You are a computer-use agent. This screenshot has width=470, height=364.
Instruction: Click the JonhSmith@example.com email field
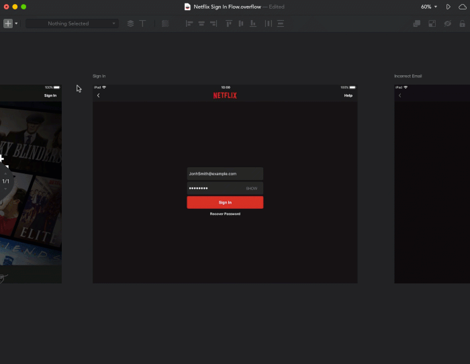point(225,173)
